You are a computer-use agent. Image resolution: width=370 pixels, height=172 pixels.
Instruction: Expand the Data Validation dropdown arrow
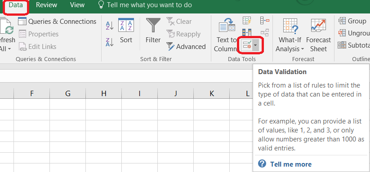pyautogui.click(x=256, y=45)
